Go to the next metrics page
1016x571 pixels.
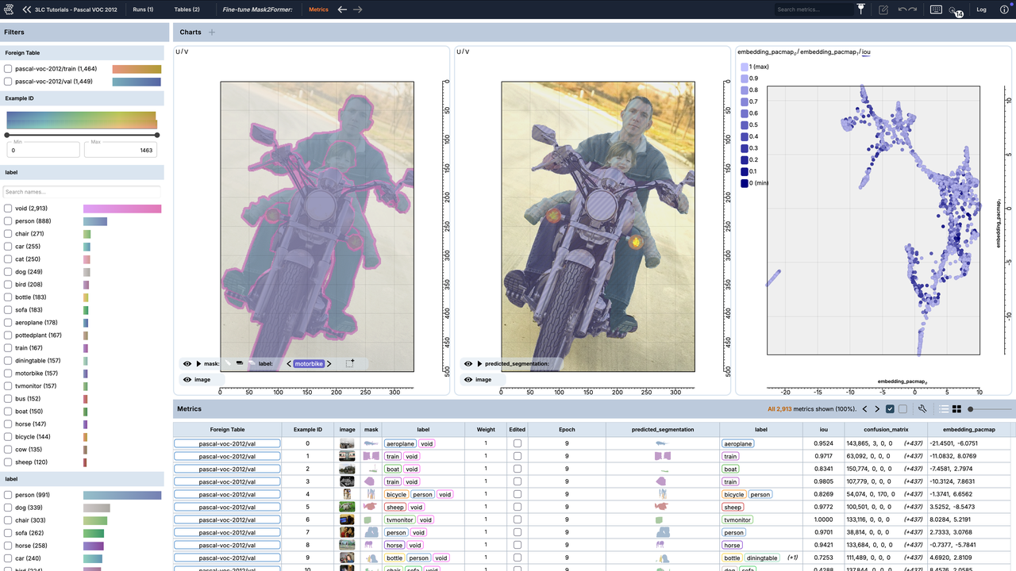coord(877,409)
